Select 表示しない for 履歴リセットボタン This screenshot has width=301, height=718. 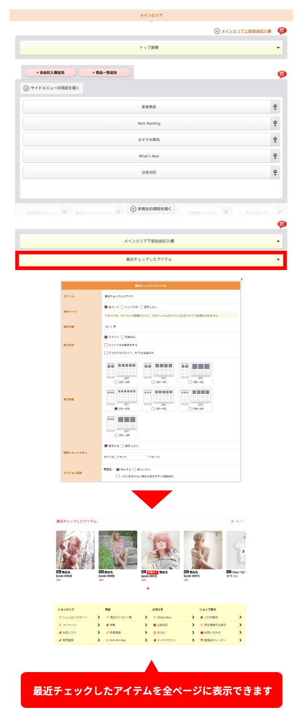(x=122, y=446)
